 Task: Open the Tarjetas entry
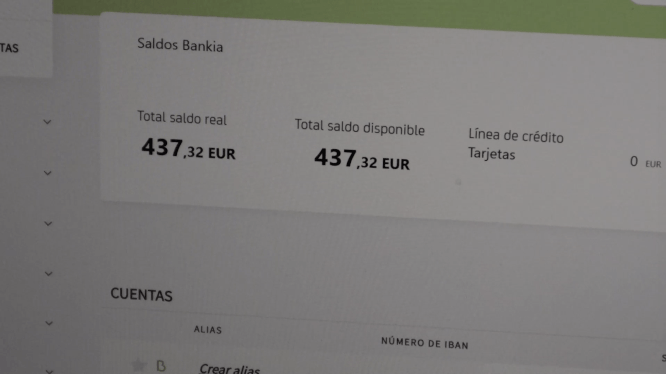tap(491, 153)
